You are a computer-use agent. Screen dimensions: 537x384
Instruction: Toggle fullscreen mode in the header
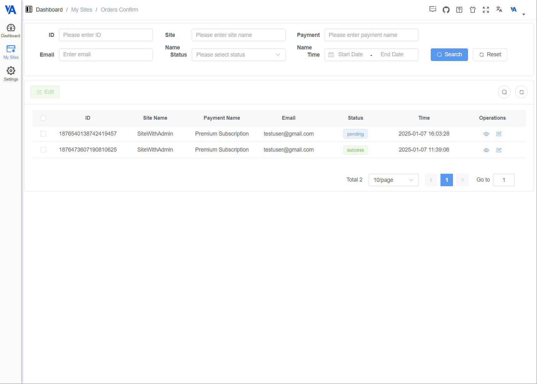486,10
